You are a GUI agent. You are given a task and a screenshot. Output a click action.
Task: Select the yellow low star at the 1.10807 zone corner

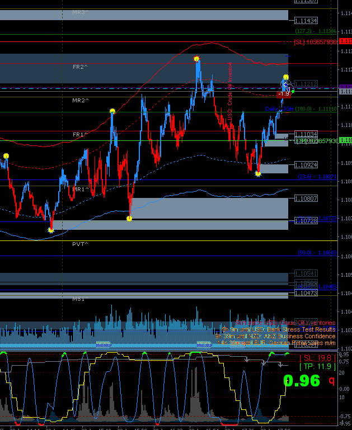[x=129, y=219]
